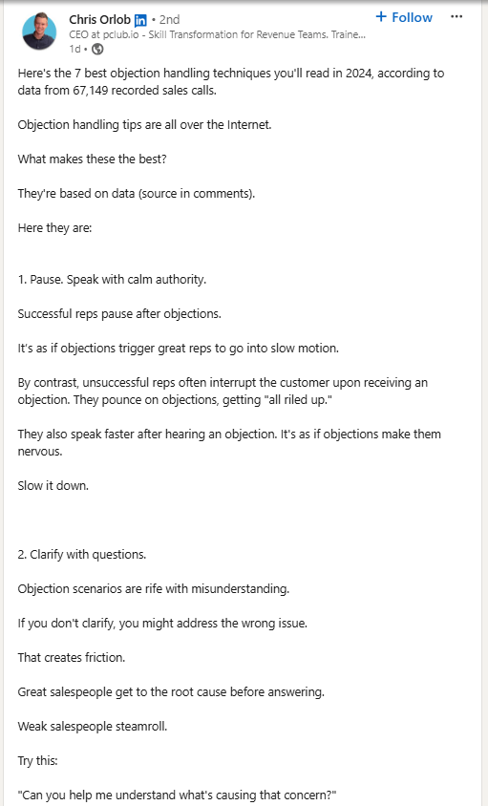Viewport: 488px width, 806px height.
Task: Follow Chris Orlob
Action: coord(404,17)
